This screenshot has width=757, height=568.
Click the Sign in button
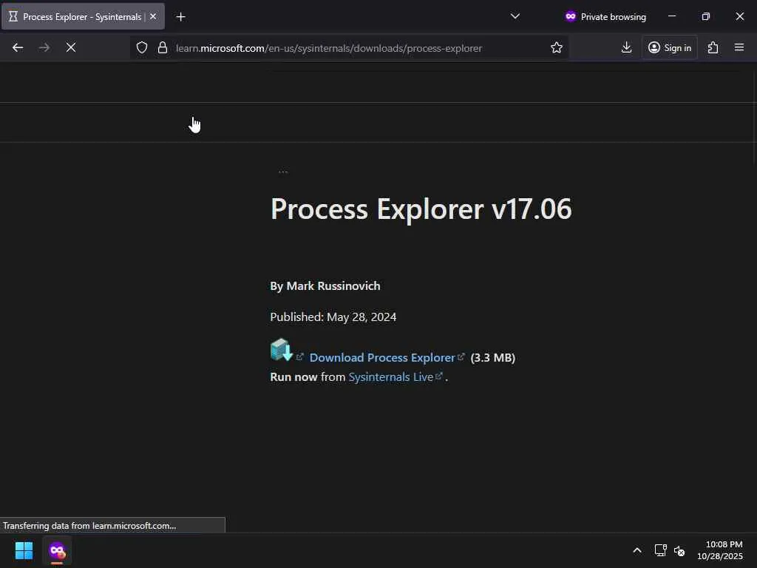tap(669, 47)
